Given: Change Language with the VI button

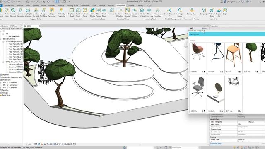Looking at the screenshot, I should coord(204,12).
